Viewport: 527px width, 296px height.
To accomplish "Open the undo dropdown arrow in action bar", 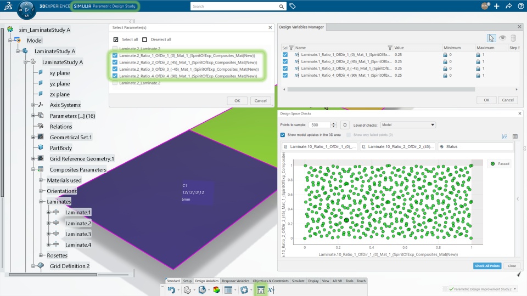I will point(178,291).
